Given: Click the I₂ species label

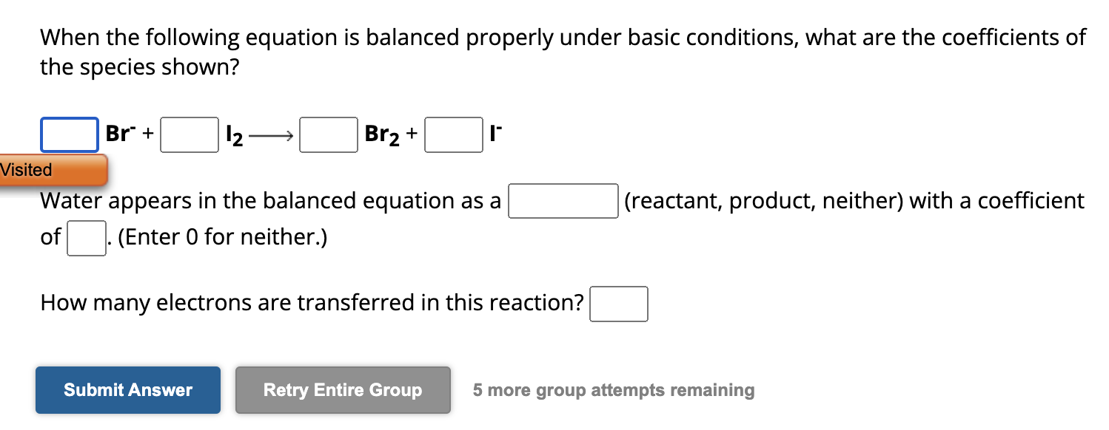Looking at the screenshot, I should (233, 134).
